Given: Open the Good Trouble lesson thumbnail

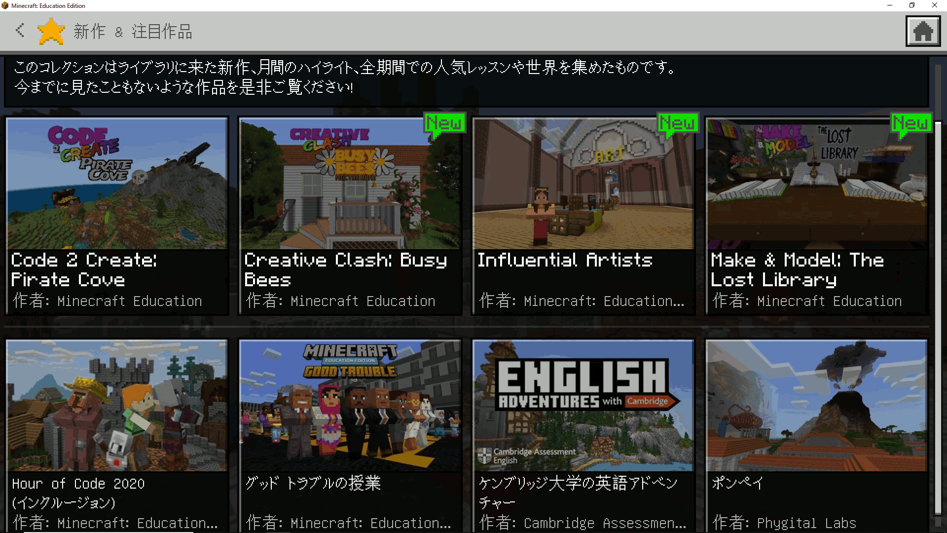Looking at the screenshot, I should tap(350, 406).
